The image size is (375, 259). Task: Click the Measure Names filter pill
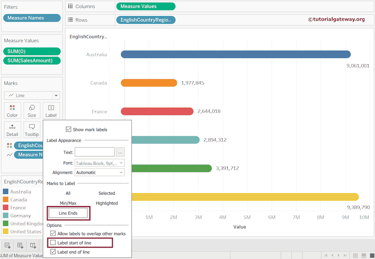click(x=32, y=18)
